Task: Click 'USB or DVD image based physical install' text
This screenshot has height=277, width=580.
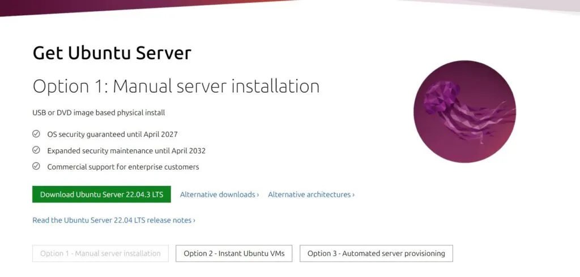Action: (x=99, y=112)
